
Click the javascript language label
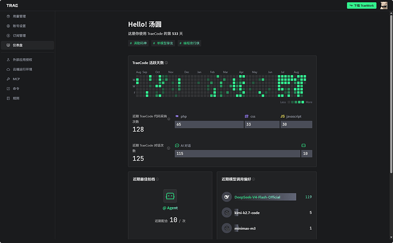(x=294, y=117)
